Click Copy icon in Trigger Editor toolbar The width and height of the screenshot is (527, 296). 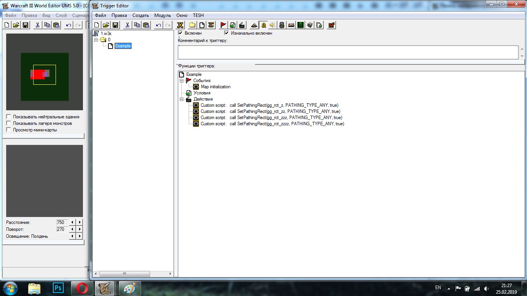(x=137, y=25)
